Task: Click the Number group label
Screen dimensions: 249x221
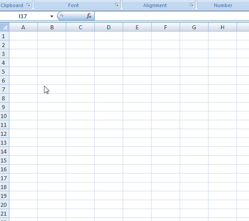Action: pyautogui.click(x=223, y=5)
